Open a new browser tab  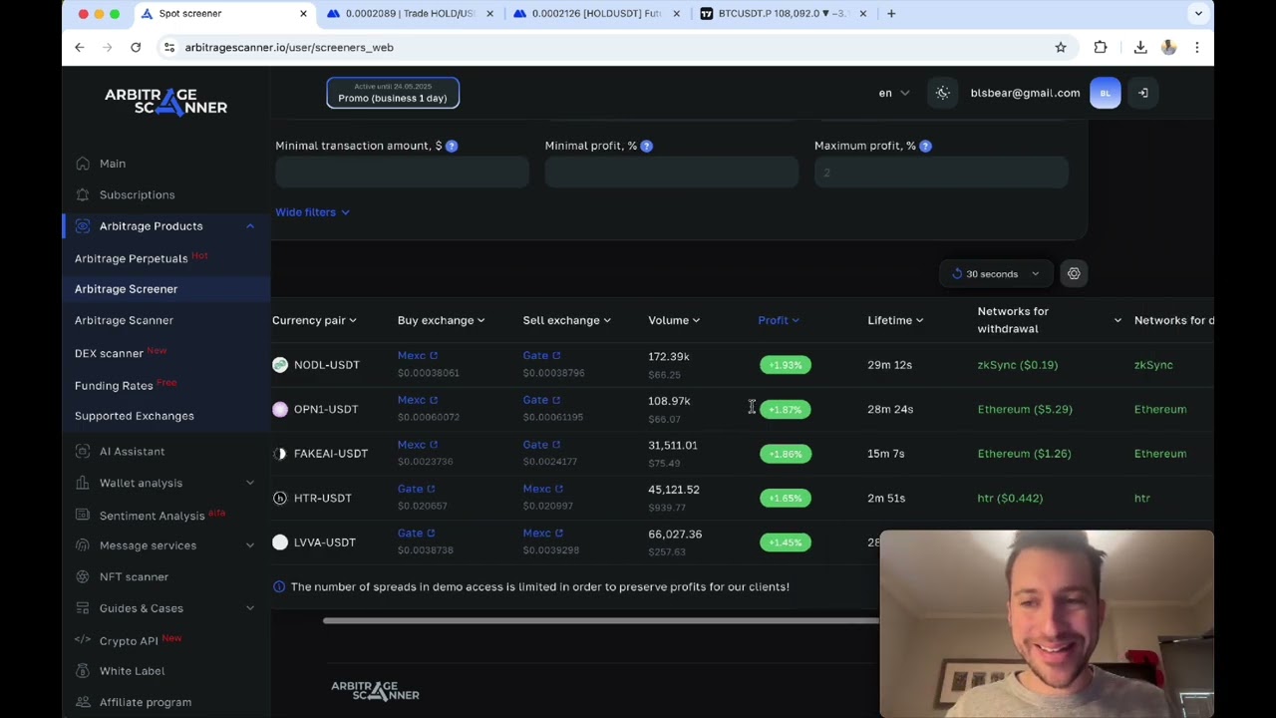(891, 14)
